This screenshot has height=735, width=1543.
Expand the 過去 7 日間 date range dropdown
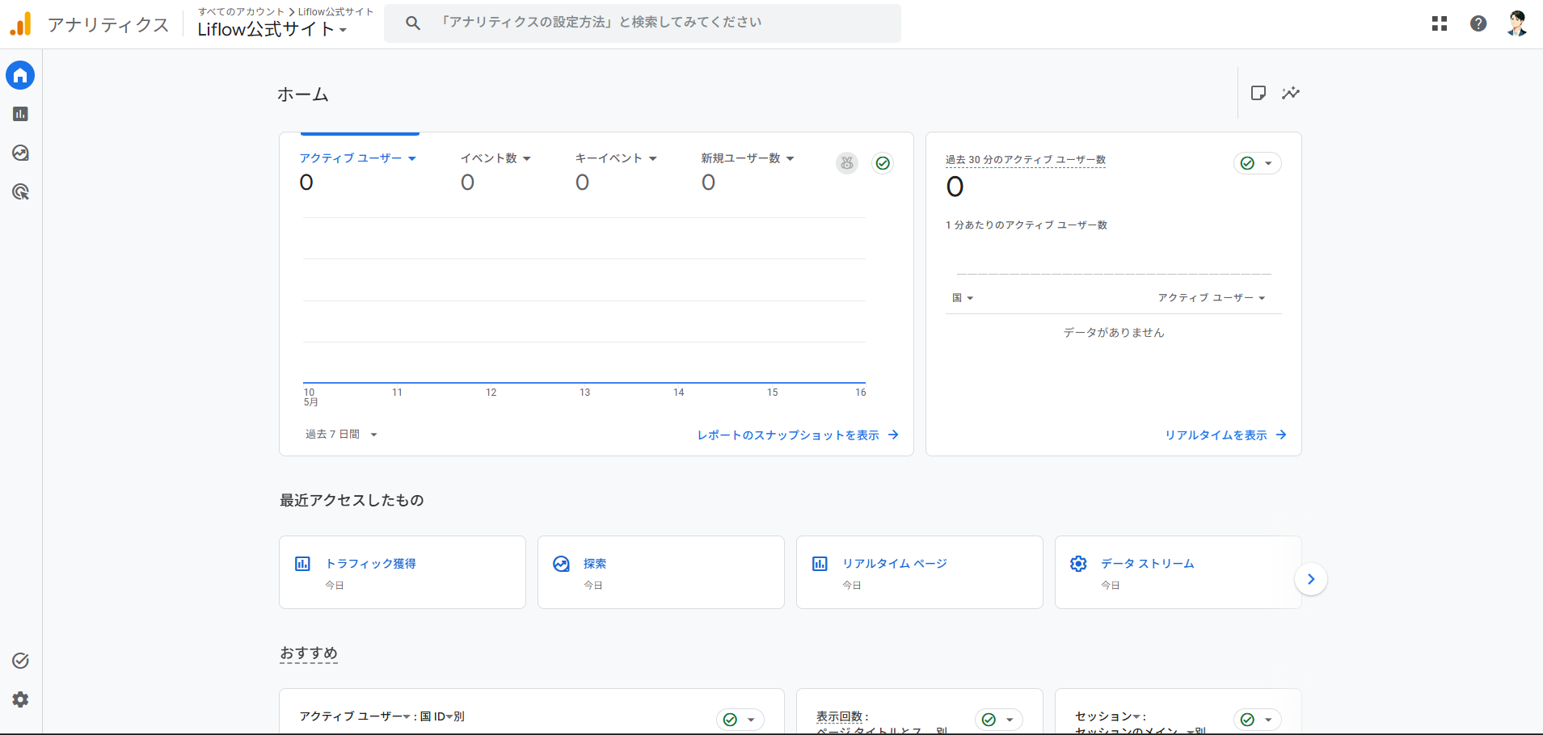coord(341,435)
